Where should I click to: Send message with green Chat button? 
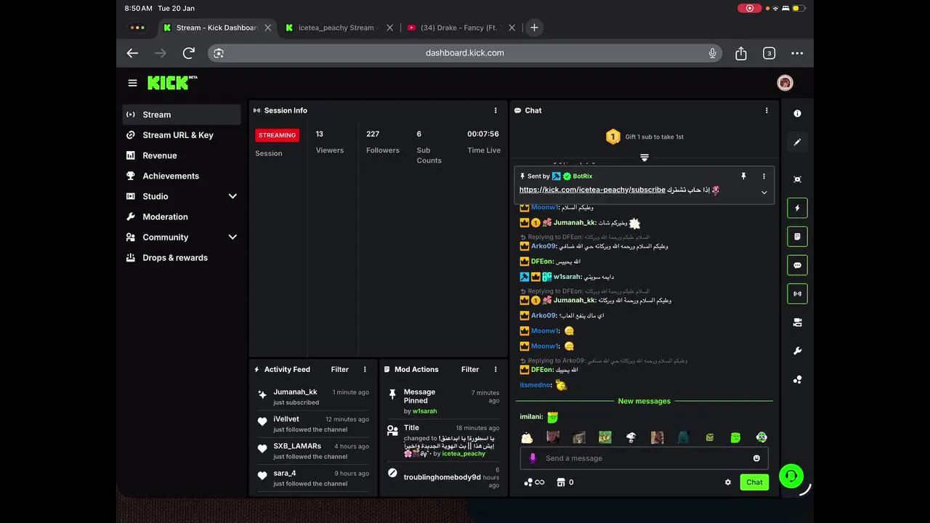click(754, 482)
